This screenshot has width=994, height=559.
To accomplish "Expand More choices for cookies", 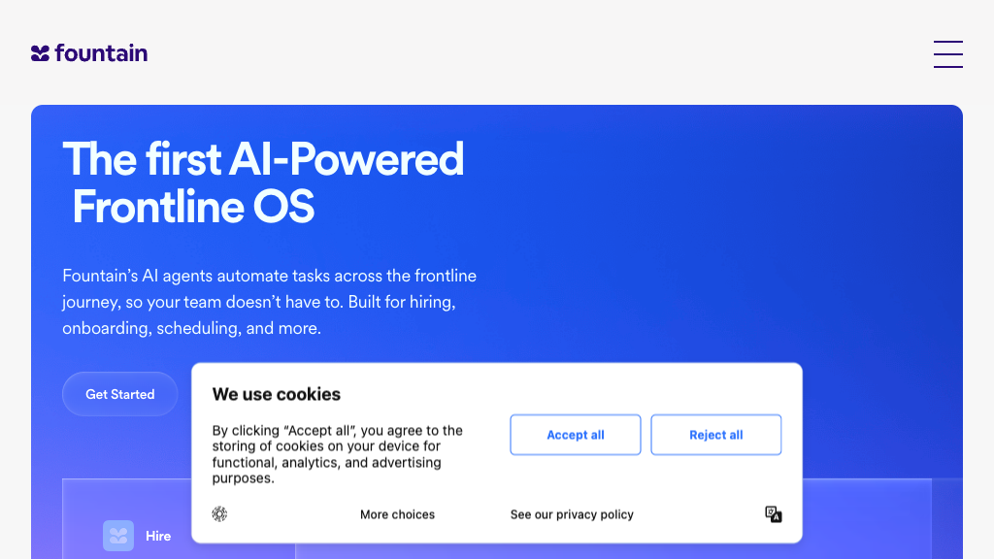I will tap(397, 514).
